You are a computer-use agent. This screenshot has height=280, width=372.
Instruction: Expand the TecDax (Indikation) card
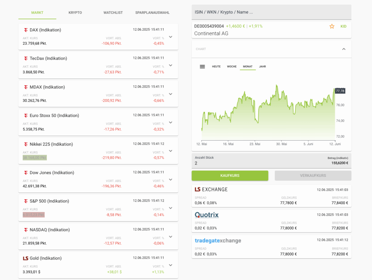171,65
